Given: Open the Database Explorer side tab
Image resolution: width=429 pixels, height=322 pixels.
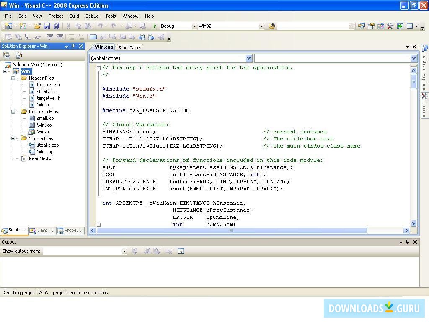Looking at the screenshot, I should pyautogui.click(x=424, y=70).
